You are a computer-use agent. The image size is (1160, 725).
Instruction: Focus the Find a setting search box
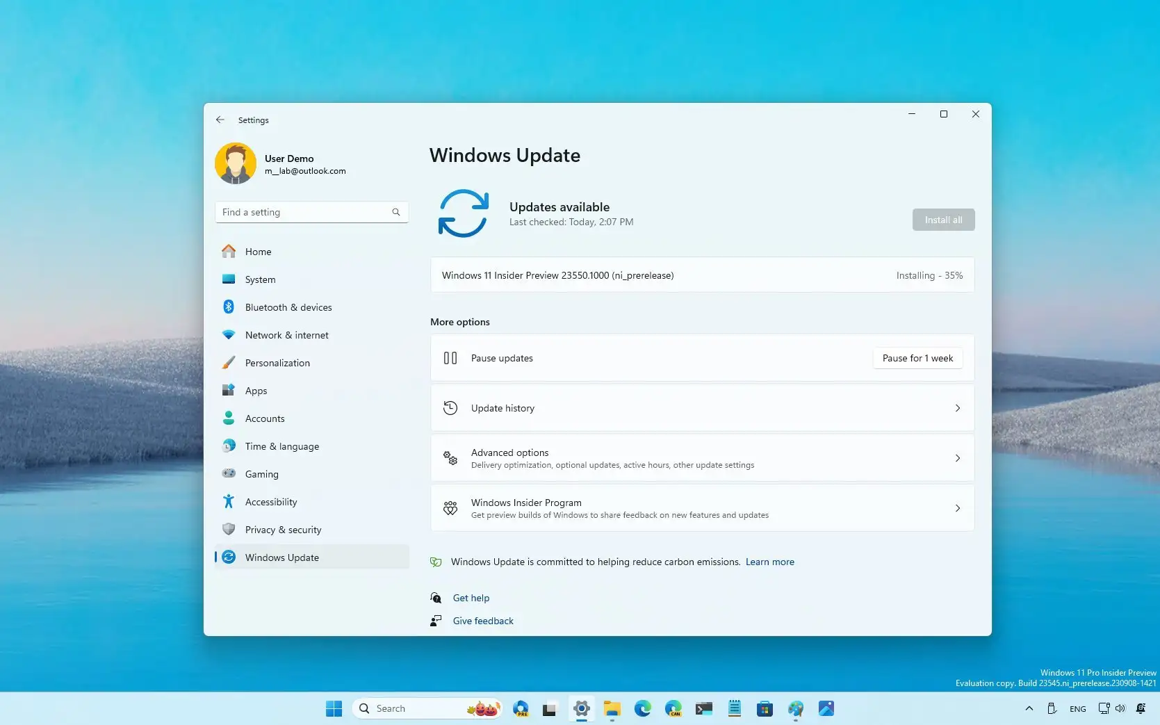click(x=311, y=212)
